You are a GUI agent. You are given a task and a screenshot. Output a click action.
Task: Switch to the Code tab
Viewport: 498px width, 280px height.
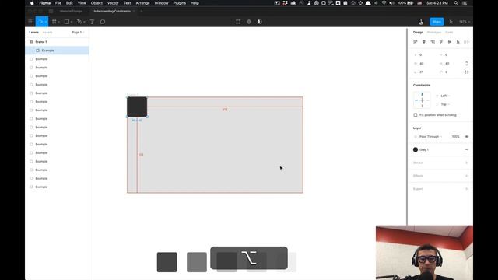point(449,33)
